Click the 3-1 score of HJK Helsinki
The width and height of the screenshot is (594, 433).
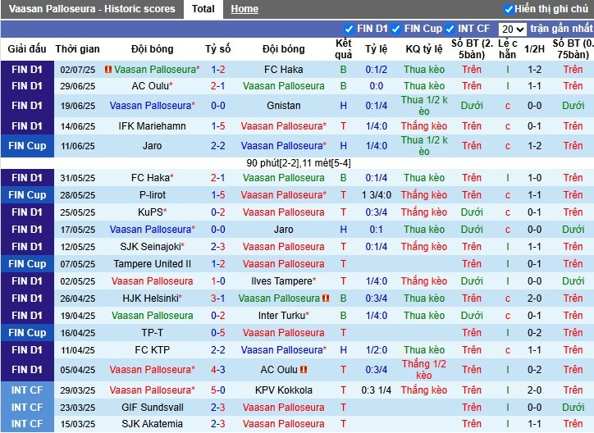(x=218, y=299)
